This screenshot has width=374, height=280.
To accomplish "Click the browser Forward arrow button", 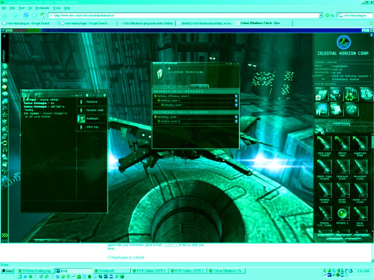I will (x=15, y=15).
